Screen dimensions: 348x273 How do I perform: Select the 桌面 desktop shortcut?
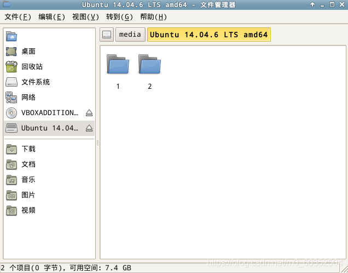pos(49,52)
